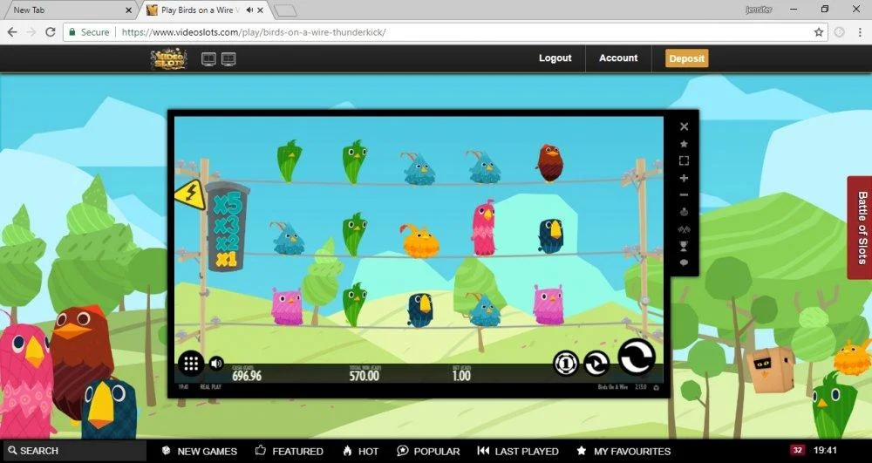The width and height of the screenshot is (872, 463).
Task: View site security info padlock
Action: coord(72,32)
